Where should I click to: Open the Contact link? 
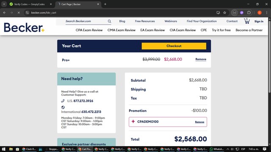[x=232, y=21]
